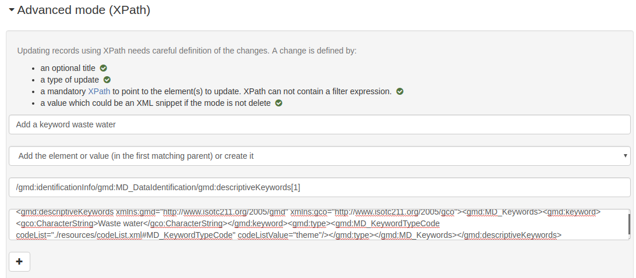The width and height of the screenshot is (636, 278).
Task: Click the XML snippet textarea scrollbar
Action: pyautogui.click(x=629, y=224)
